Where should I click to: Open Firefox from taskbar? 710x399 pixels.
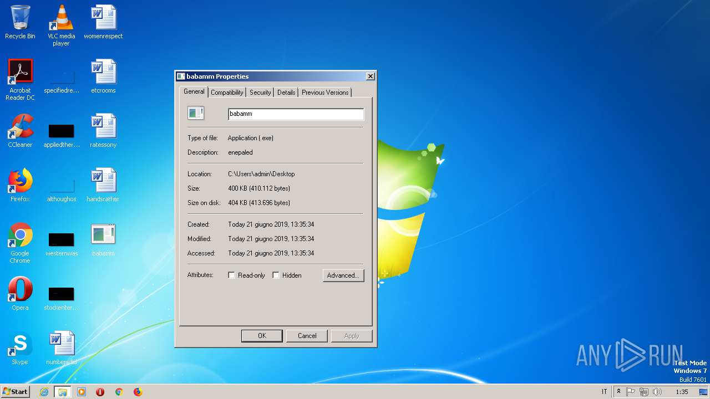(x=138, y=392)
